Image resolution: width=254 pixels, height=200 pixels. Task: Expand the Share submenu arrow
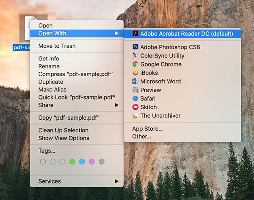click(x=117, y=105)
